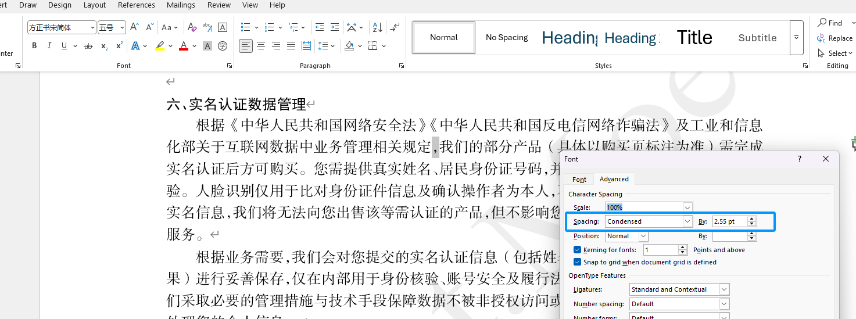Open Enclose Characters tool
The width and height of the screenshot is (856, 319).
[222, 46]
